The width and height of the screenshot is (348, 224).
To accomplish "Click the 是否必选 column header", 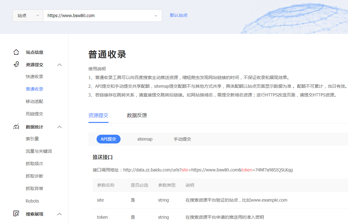I will coord(139,185).
